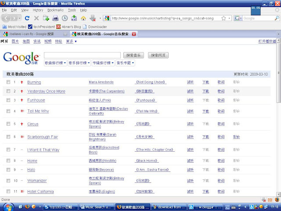Open top100.cn taskbar window
Viewport: 281px width, 211px height.
(x=61, y=207)
